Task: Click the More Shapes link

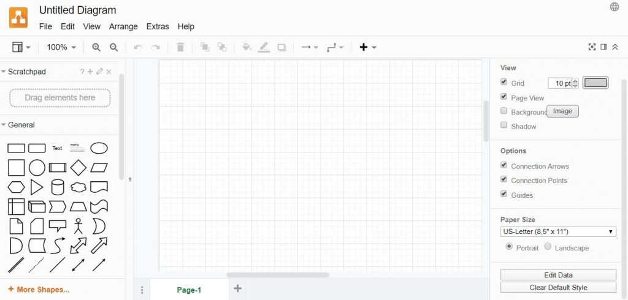Action: [39, 289]
